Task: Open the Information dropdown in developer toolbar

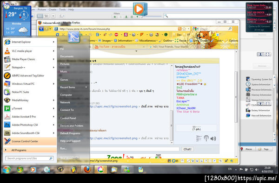Action: pyautogui.click(x=124, y=41)
